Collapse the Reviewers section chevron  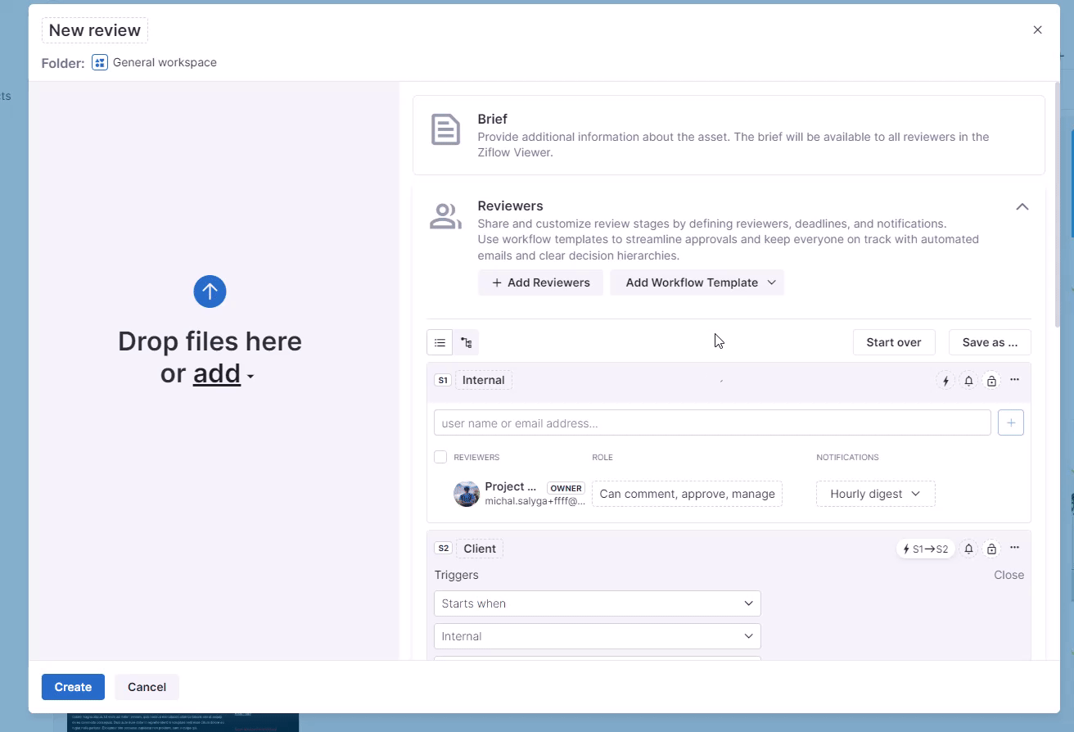coord(1022,206)
